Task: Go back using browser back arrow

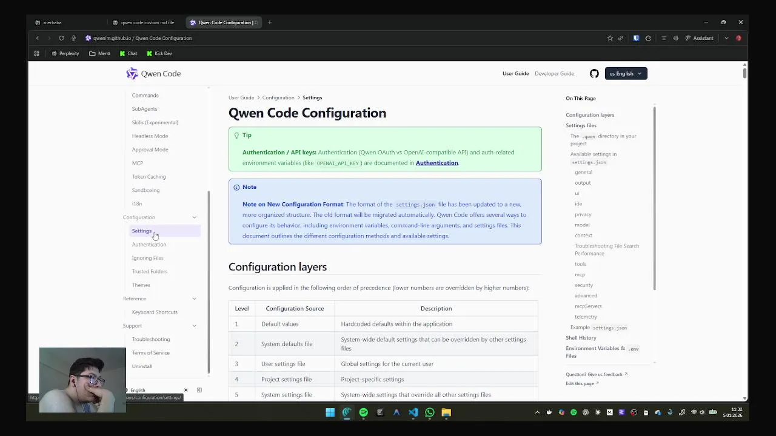Action: tap(37, 38)
